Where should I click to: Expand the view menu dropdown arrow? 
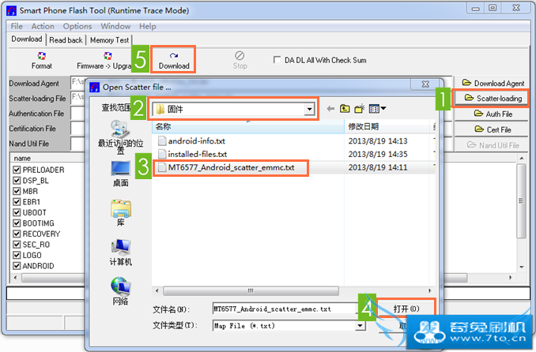tap(383, 109)
